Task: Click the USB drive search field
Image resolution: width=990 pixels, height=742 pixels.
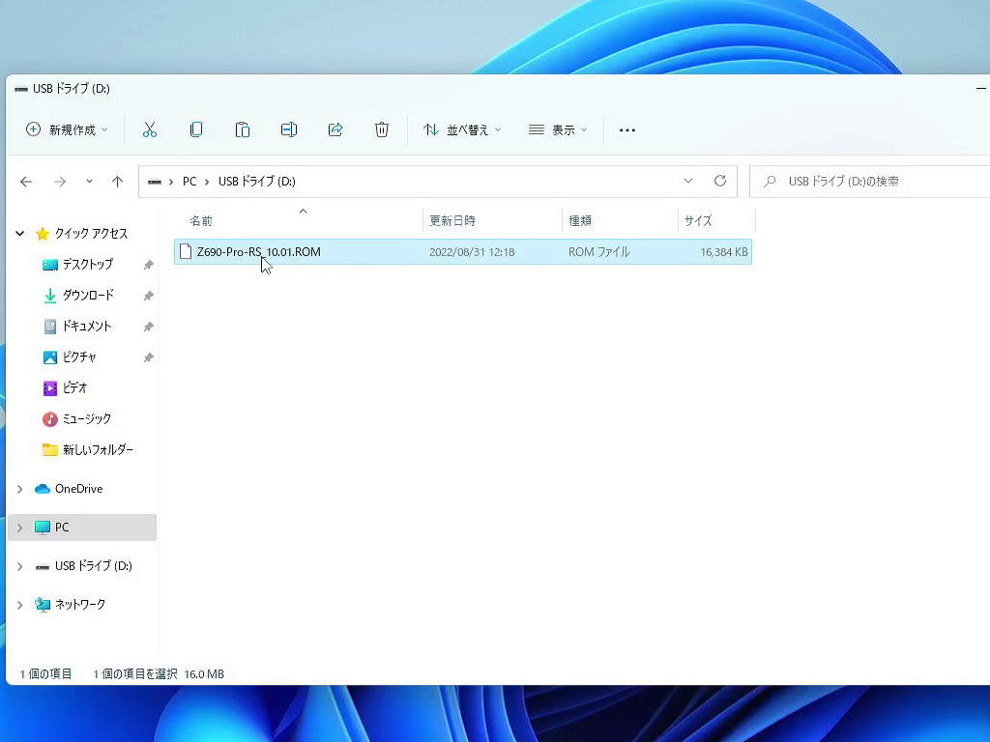Action: click(869, 182)
